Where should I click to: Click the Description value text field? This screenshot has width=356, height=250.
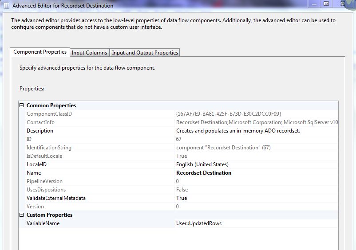[238, 131]
